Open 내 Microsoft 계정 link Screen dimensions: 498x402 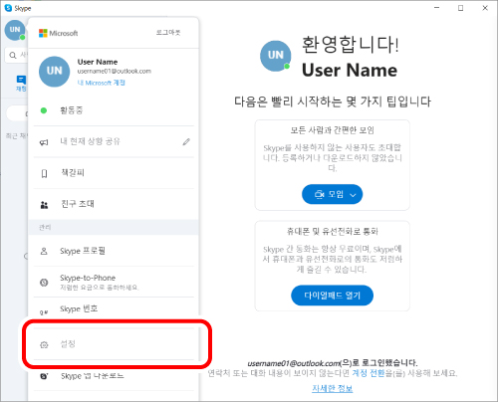[x=102, y=83]
